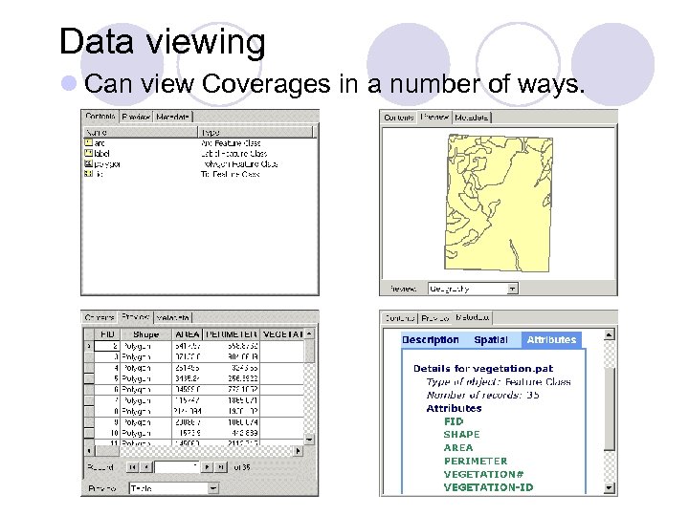Click the record number input field
The height and width of the screenshot is (516, 689).
click(177, 467)
